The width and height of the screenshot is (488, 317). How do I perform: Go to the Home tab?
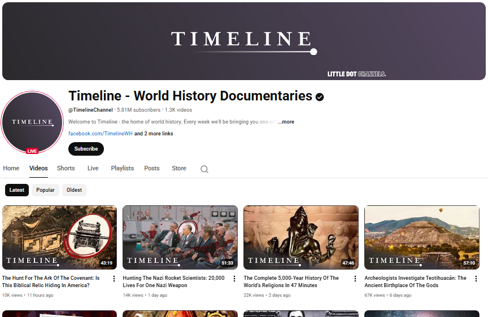(x=11, y=168)
